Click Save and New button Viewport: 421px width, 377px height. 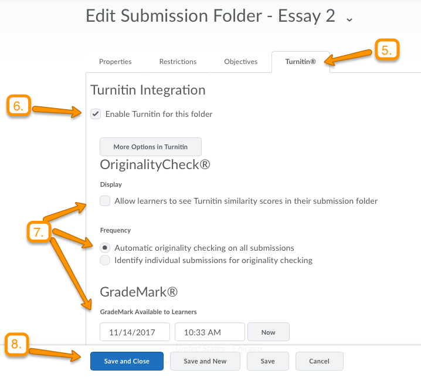click(x=205, y=361)
